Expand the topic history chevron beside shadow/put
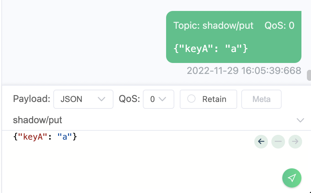311x193 pixels. tap(300, 120)
